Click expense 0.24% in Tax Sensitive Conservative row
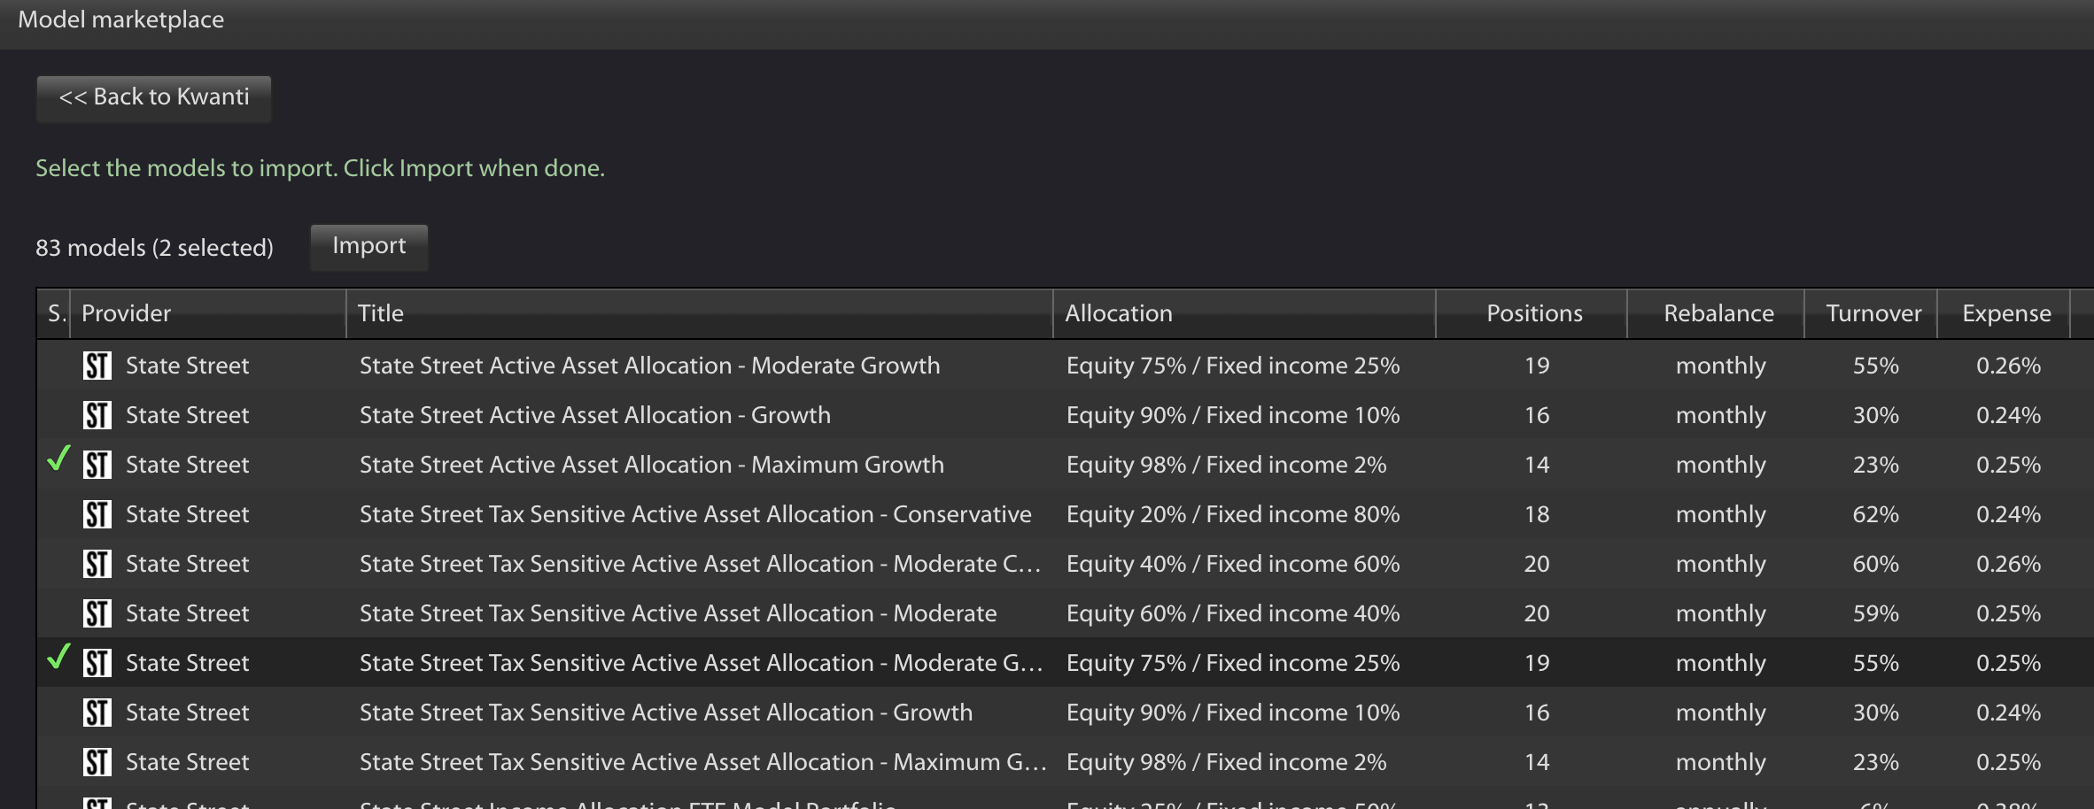This screenshot has width=2094, height=809. 2009,514
